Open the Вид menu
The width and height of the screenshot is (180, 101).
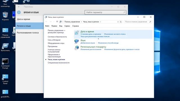click(x=61, y=26)
